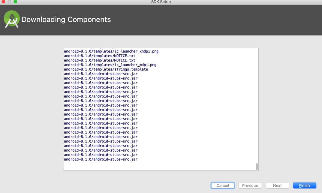Close the SDK Setup window
Image resolution: width=322 pixels, height=193 pixels.
(3, 2)
